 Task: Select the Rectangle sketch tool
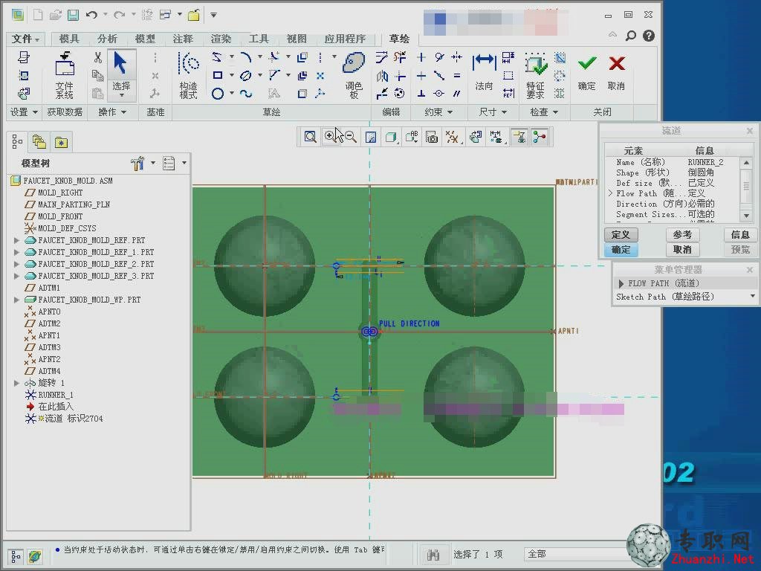218,75
